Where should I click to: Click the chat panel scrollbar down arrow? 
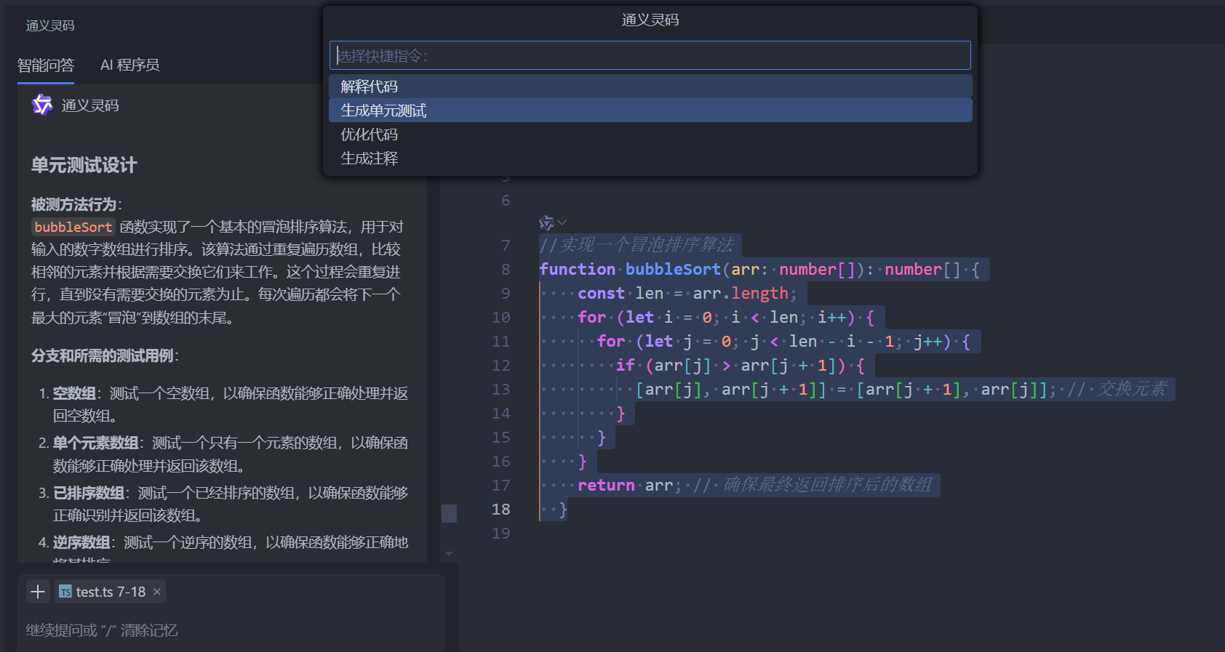(450, 554)
